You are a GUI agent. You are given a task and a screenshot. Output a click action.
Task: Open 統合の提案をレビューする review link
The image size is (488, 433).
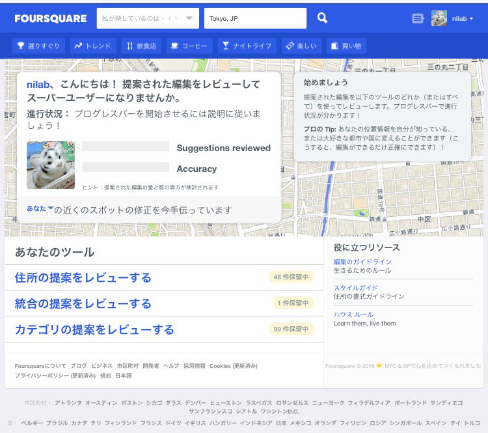(83, 303)
